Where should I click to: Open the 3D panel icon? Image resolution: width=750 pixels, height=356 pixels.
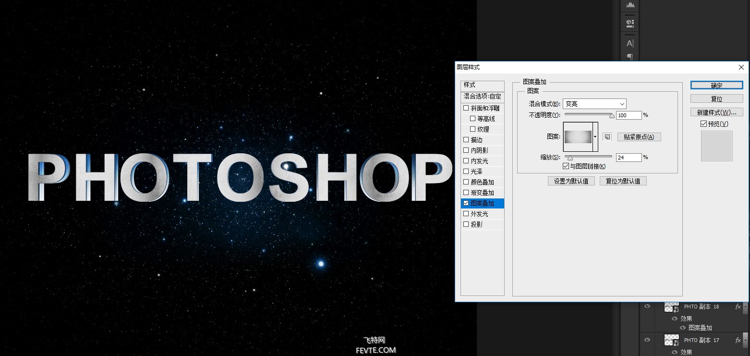click(x=629, y=23)
